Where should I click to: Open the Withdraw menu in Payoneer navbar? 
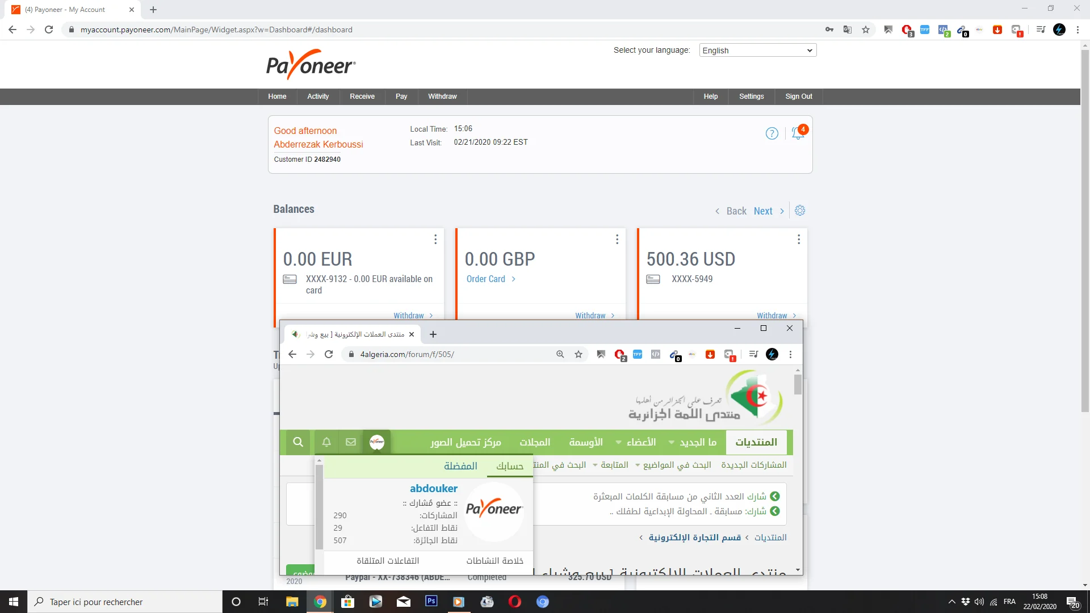(x=442, y=96)
